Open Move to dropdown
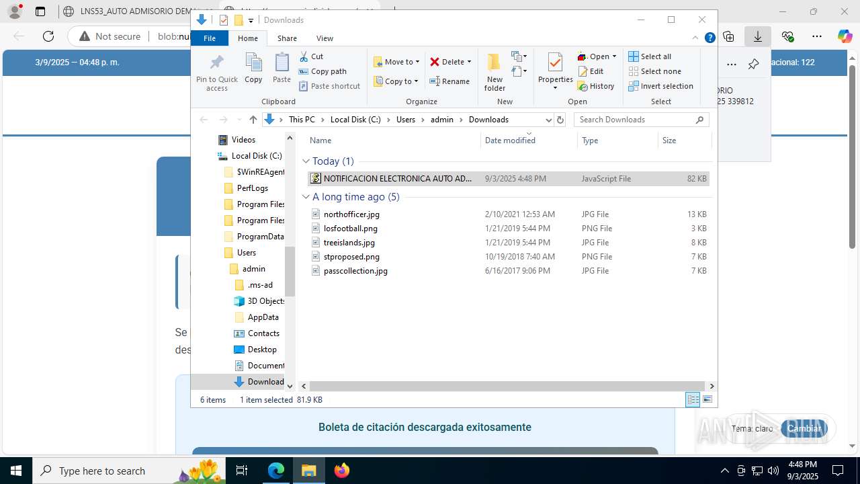Viewport: 860px width, 484px height. point(396,62)
